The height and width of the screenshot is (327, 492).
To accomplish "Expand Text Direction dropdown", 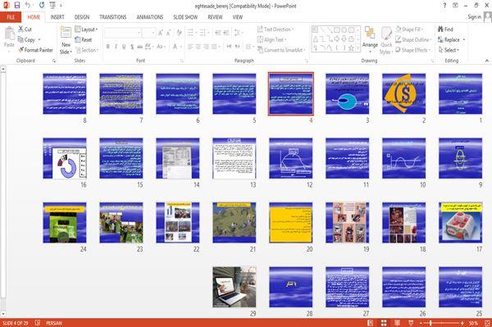I will pyautogui.click(x=276, y=30).
